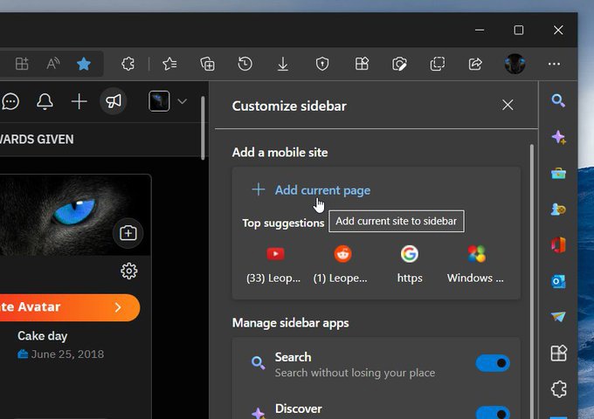Click the Customize sidebar panel scrollbar
594x419 pixels.
[531, 262]
